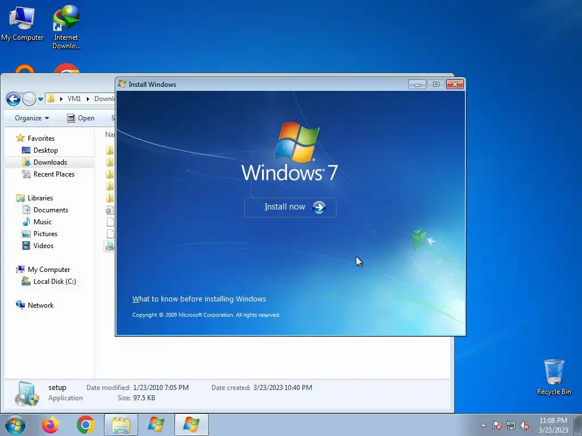Open the Internet Download Manager desktop shortcut
The image size is (582, 436).
click(x=66, y=27)
